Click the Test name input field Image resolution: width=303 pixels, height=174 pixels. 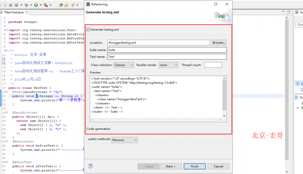(x=167, y=57)
